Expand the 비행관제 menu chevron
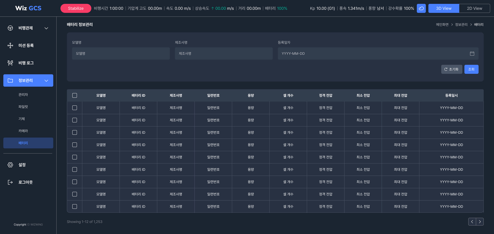The height and width of the screenshot is (234, 494). coord(46,28)
